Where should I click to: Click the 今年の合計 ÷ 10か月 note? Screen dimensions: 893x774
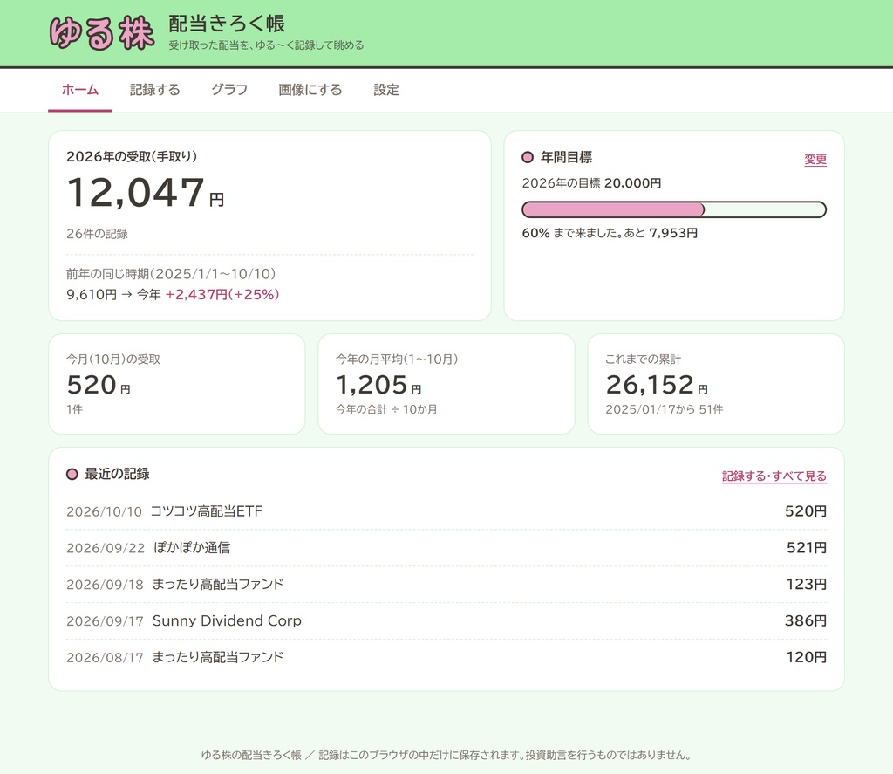point(386,409)
